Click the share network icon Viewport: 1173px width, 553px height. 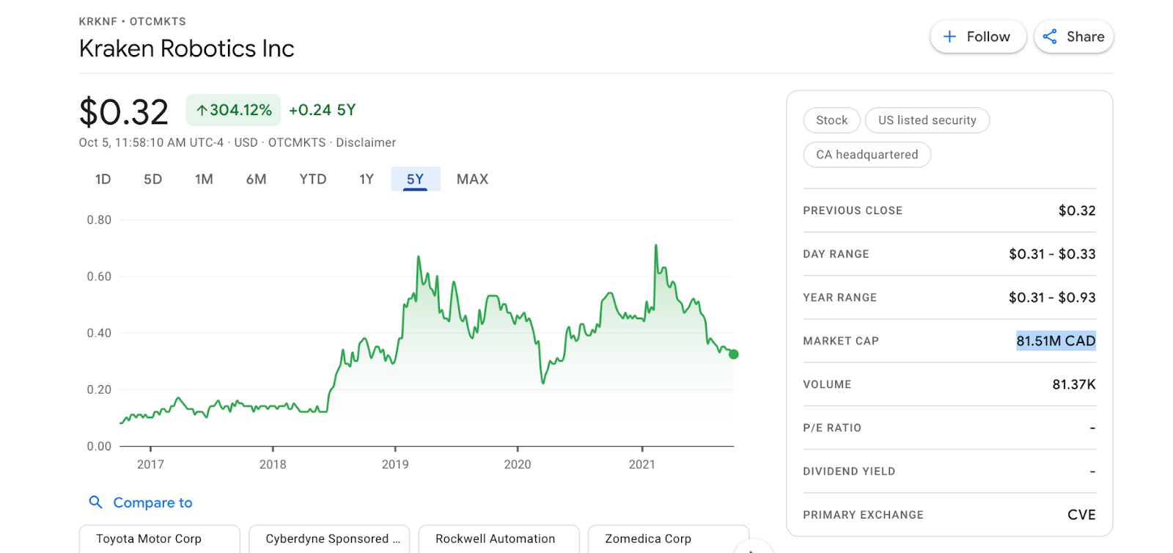pyautogui.click(x=1050, y=37)
